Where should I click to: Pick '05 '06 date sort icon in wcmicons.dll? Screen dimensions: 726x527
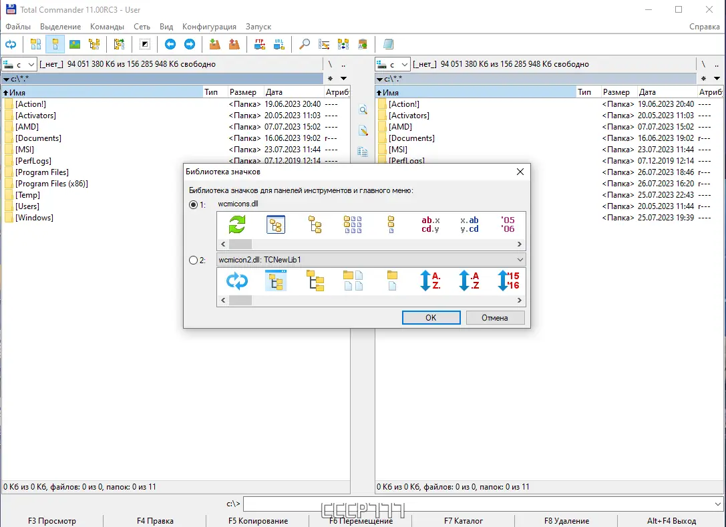point(508,224)
